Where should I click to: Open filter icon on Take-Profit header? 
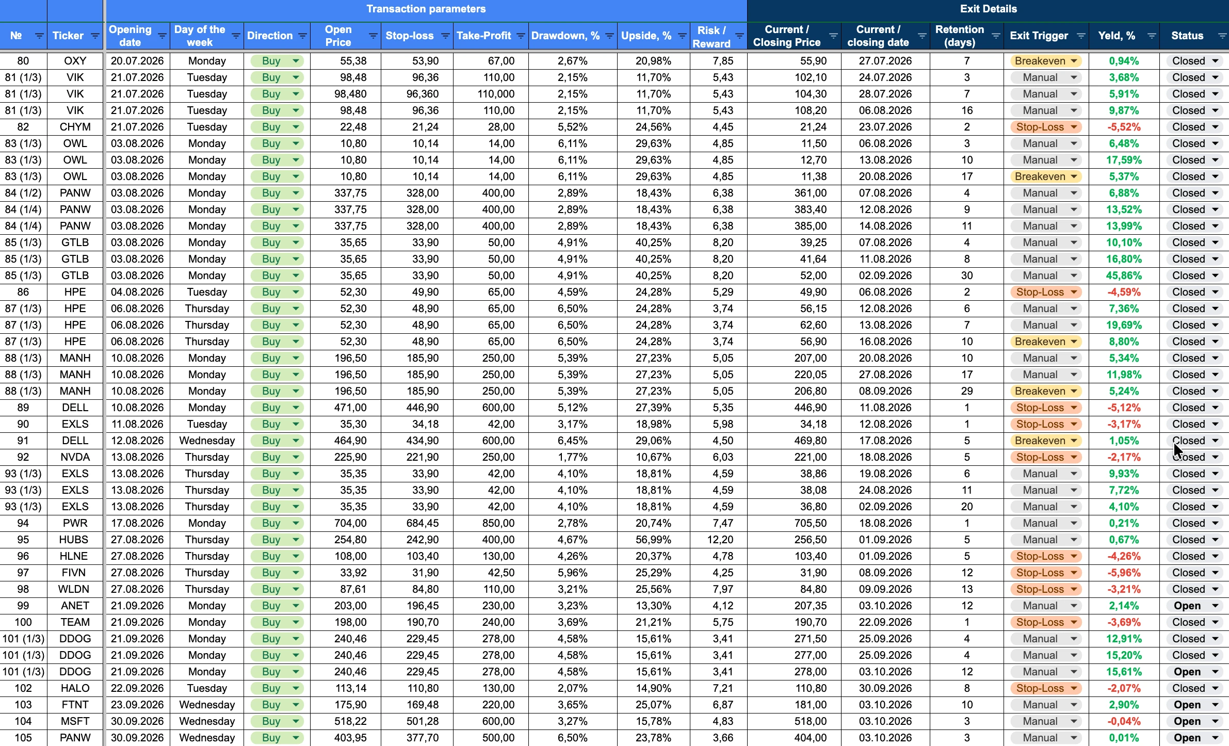(x=521, y=36)
